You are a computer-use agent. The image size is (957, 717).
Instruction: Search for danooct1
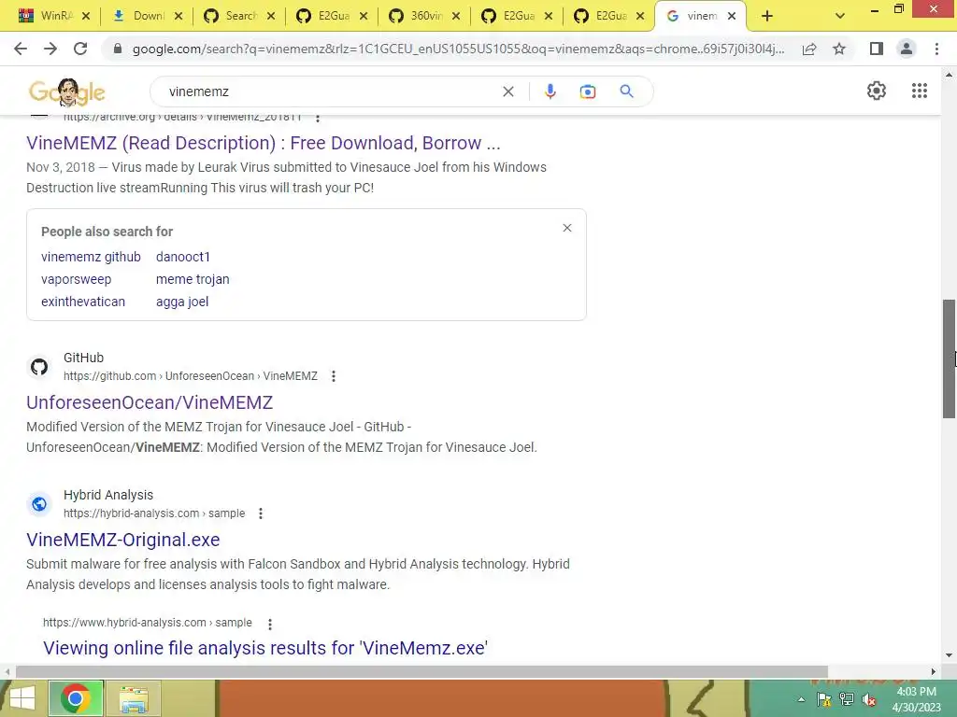(x=182, y=257)
